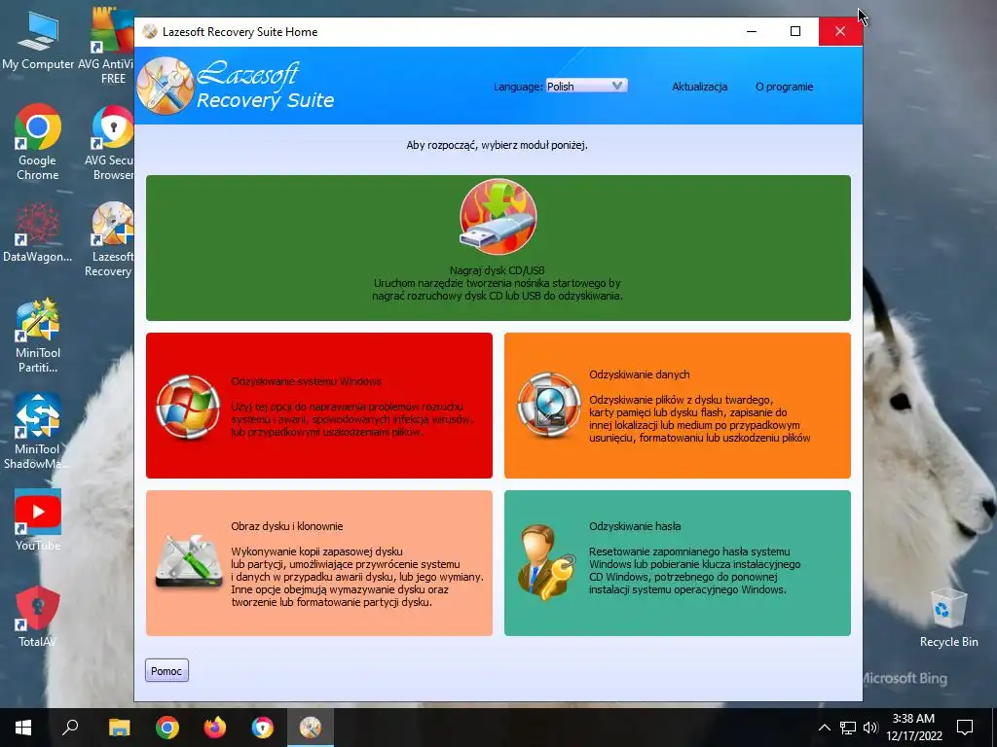Open DataWagon desktop shortcut
The height and width of the screenshot is (747, 997).
pos(38,233)
